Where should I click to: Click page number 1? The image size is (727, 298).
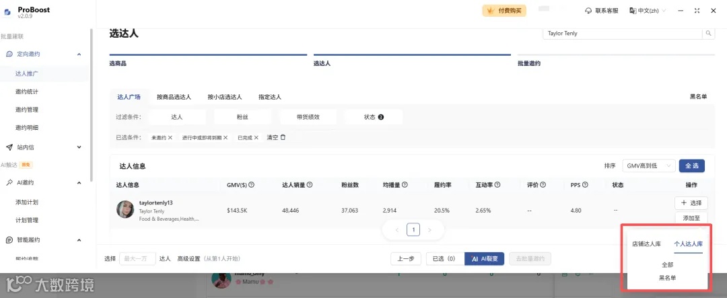click(413, 230)
